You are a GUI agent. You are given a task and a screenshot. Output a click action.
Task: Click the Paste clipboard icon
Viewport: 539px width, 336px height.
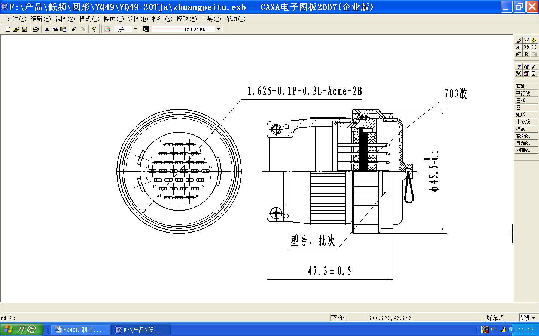pos(63,29)
